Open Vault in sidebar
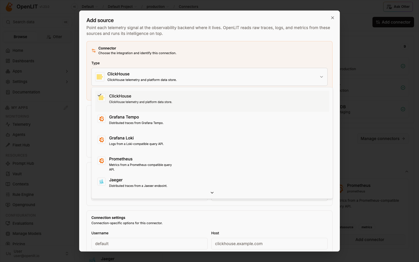419x262 pixels. pyautogui.click(x=38, y=174)
